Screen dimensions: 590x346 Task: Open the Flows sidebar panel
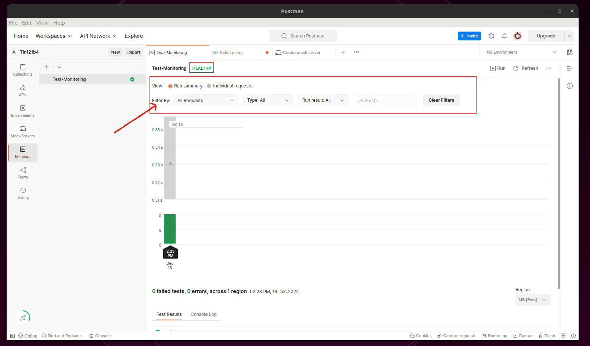[22, 173]
